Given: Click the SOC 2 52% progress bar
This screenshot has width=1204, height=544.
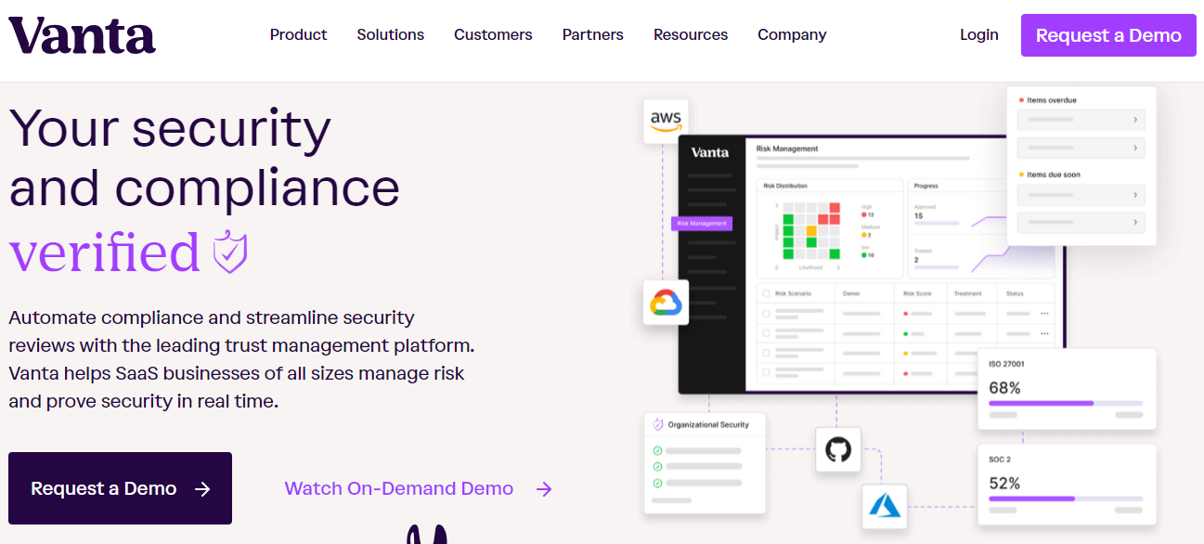Looking at the screenshot, I should (1066, 499).
